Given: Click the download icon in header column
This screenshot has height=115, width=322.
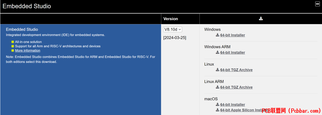Looking at the screenshot, I should coord(261,19).
